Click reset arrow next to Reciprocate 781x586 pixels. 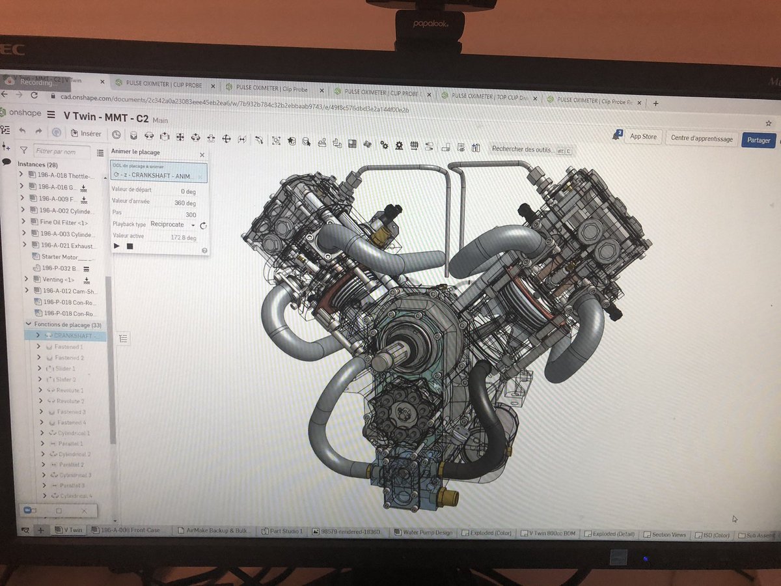pyautogui.click(x=203, y=225)
